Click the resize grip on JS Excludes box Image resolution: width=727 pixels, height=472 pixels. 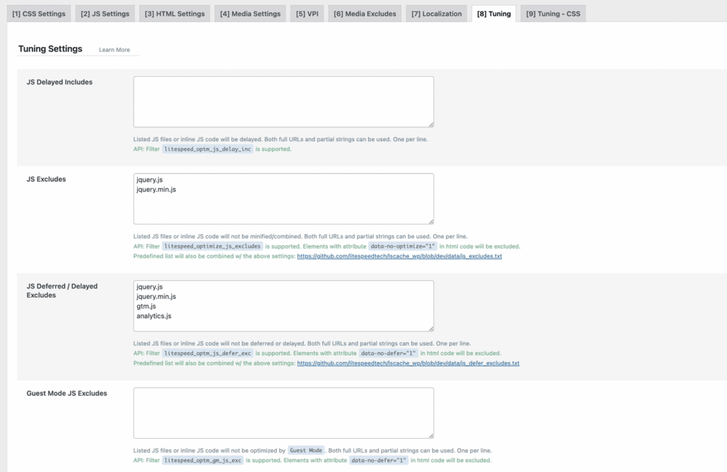click(x=430, y=221)
